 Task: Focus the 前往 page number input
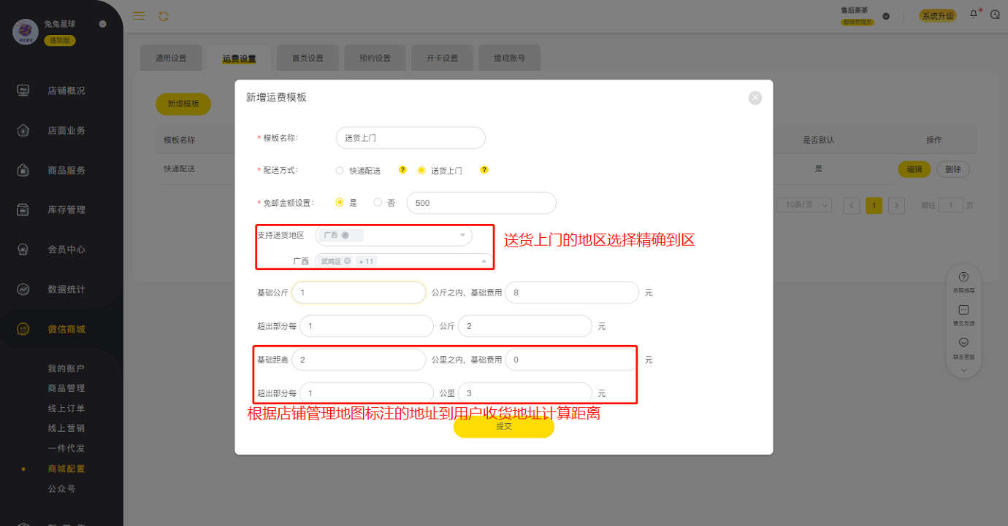[950, 206]
